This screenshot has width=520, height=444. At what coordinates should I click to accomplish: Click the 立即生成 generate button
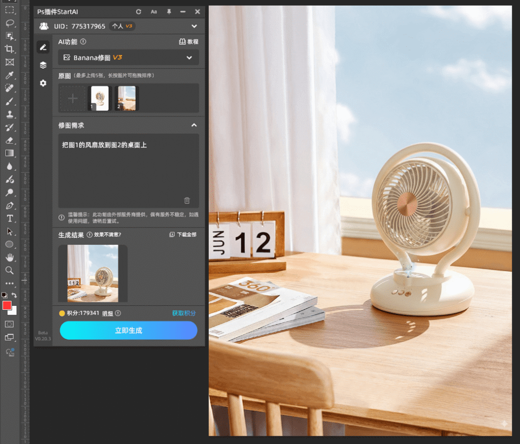(128, 330)
